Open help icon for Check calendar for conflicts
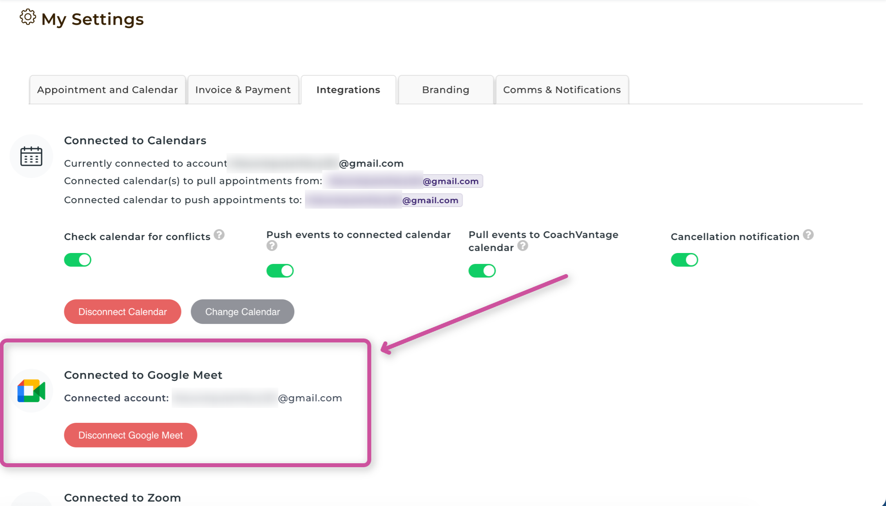Image resolution: width=886 pixels, height=506 pixels. click(x=219, y=235)
